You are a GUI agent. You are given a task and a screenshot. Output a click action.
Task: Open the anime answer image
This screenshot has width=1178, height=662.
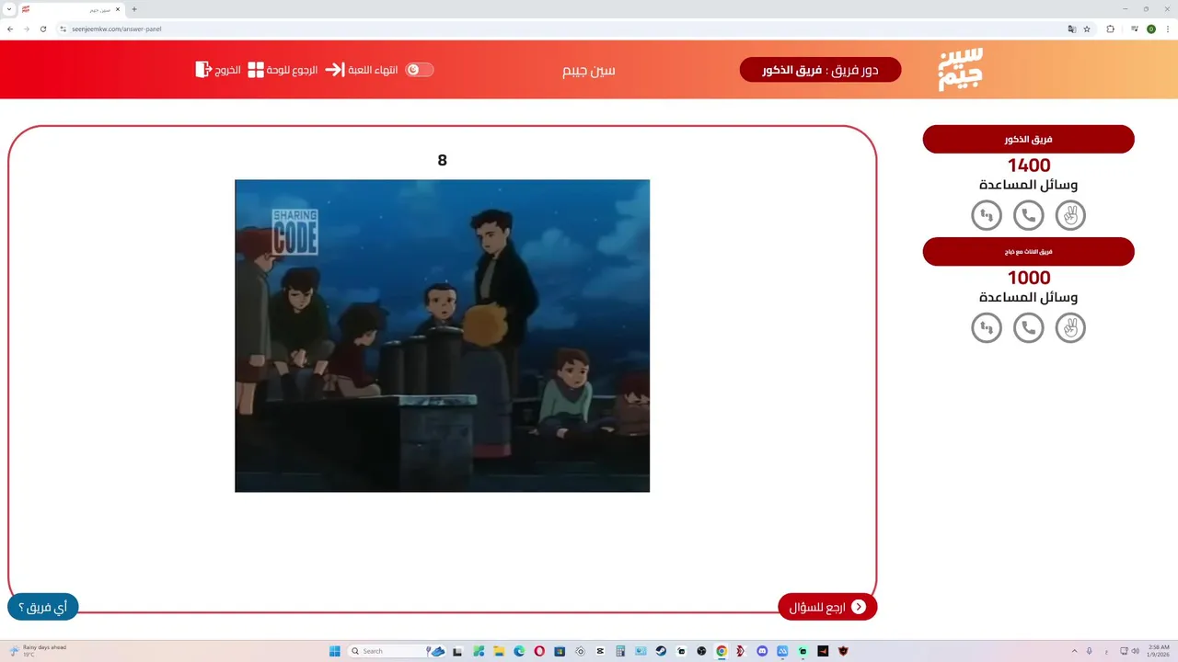tap(442, 336)
